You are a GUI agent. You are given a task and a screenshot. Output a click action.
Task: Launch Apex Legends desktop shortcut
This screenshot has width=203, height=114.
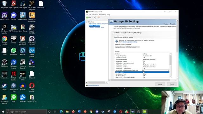coord(14,4)
